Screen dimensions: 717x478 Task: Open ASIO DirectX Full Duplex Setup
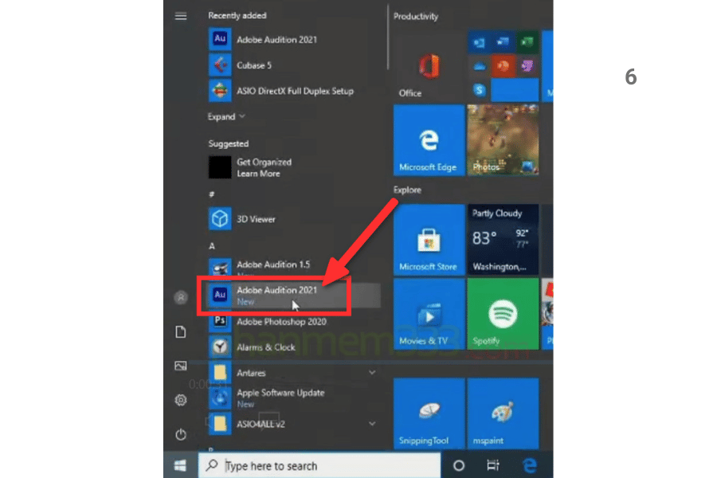294,91
